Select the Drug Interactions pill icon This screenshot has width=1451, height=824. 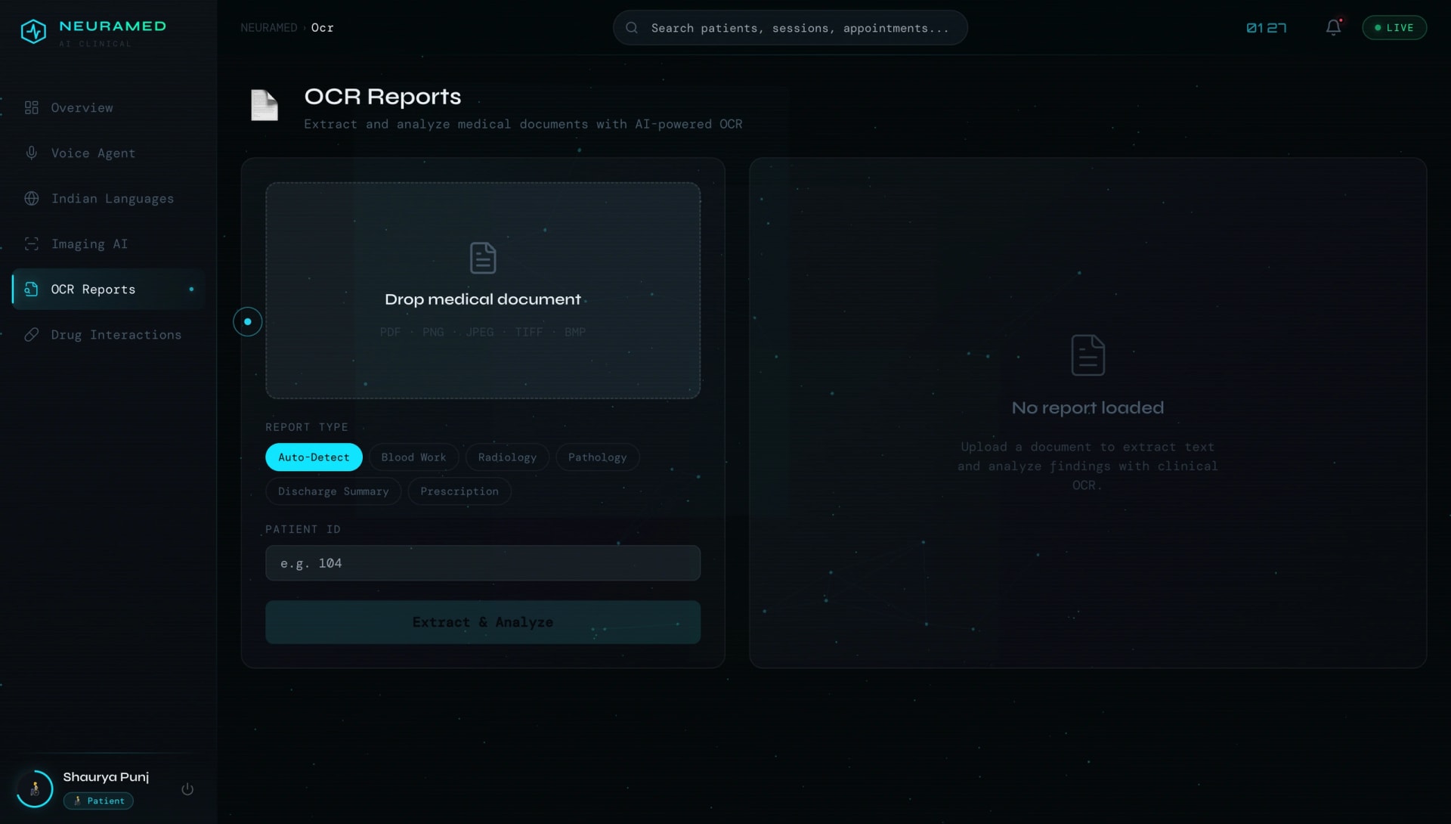point(31,334)
